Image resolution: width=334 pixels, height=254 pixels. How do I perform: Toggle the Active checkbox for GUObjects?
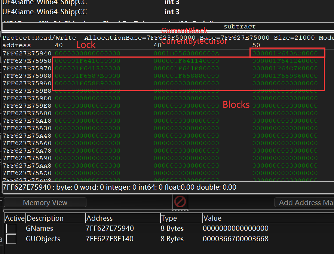[11, 239]
